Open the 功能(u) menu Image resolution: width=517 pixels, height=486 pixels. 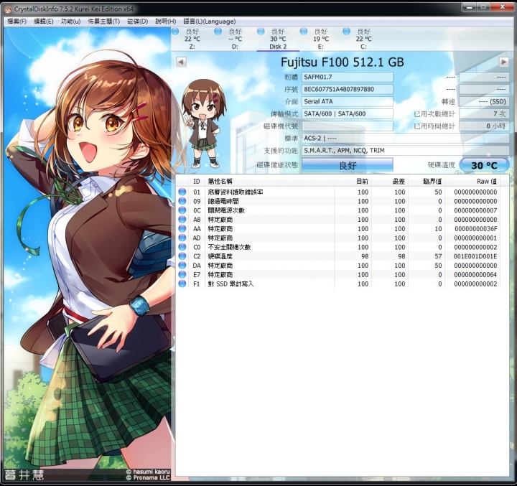[70, 22]
